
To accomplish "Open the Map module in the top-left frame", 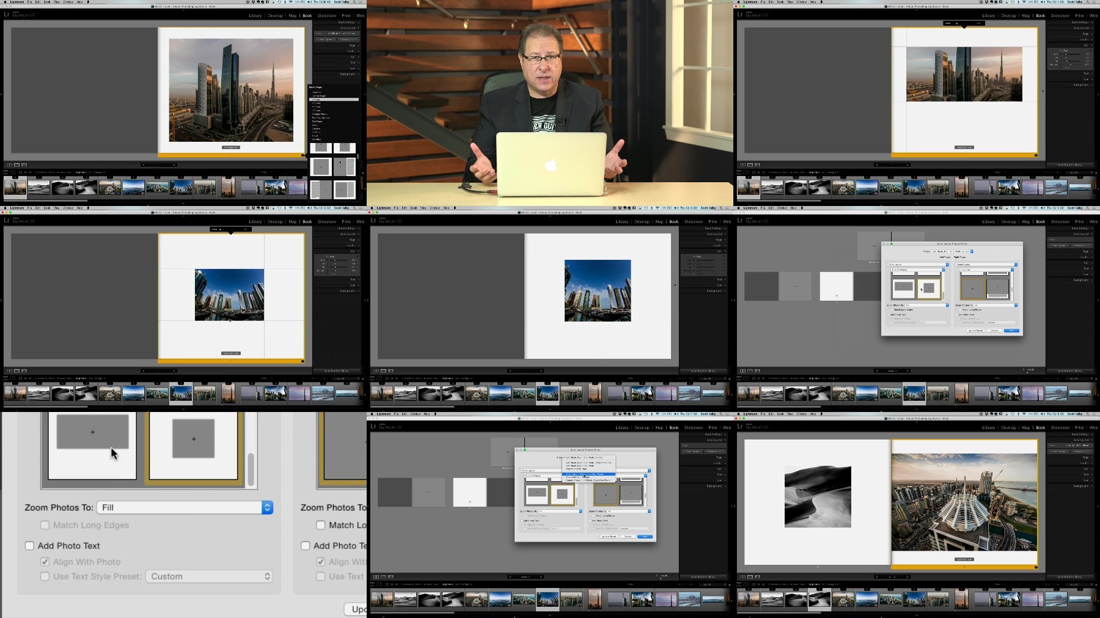I will [x=293, y=16].
